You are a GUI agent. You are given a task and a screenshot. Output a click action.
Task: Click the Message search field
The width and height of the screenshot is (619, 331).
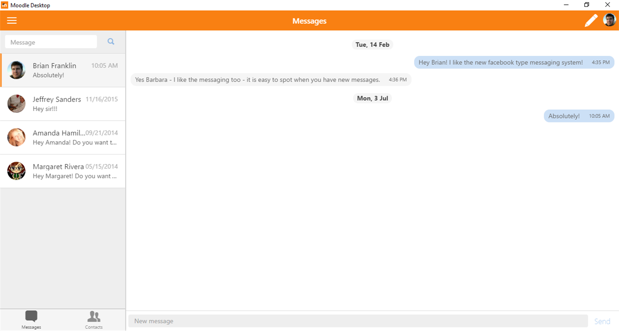pyautogui.click(x=51, y=42)
